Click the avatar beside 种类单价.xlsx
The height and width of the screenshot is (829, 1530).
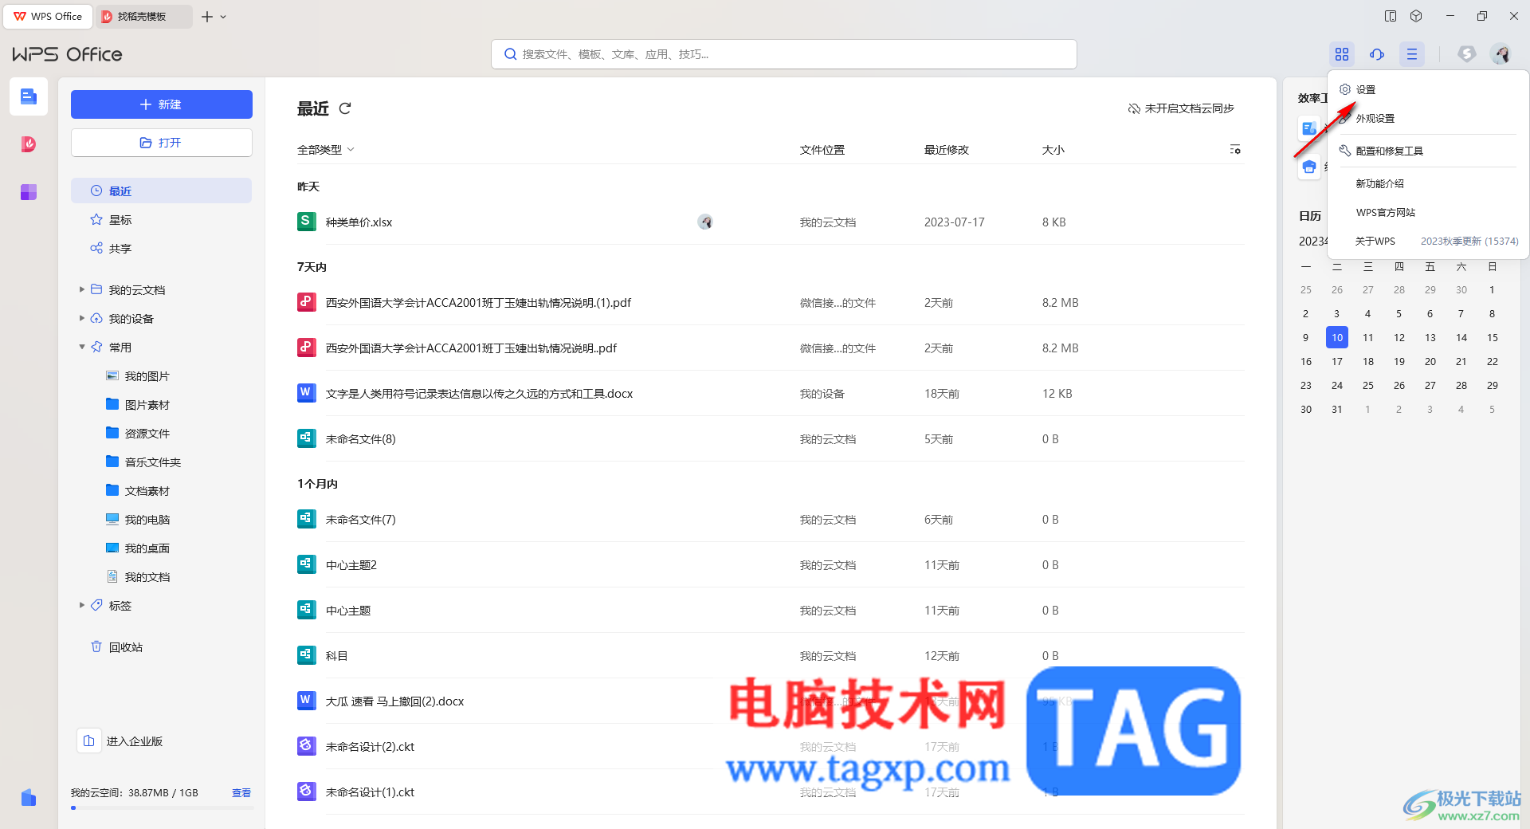coord(705,222)
